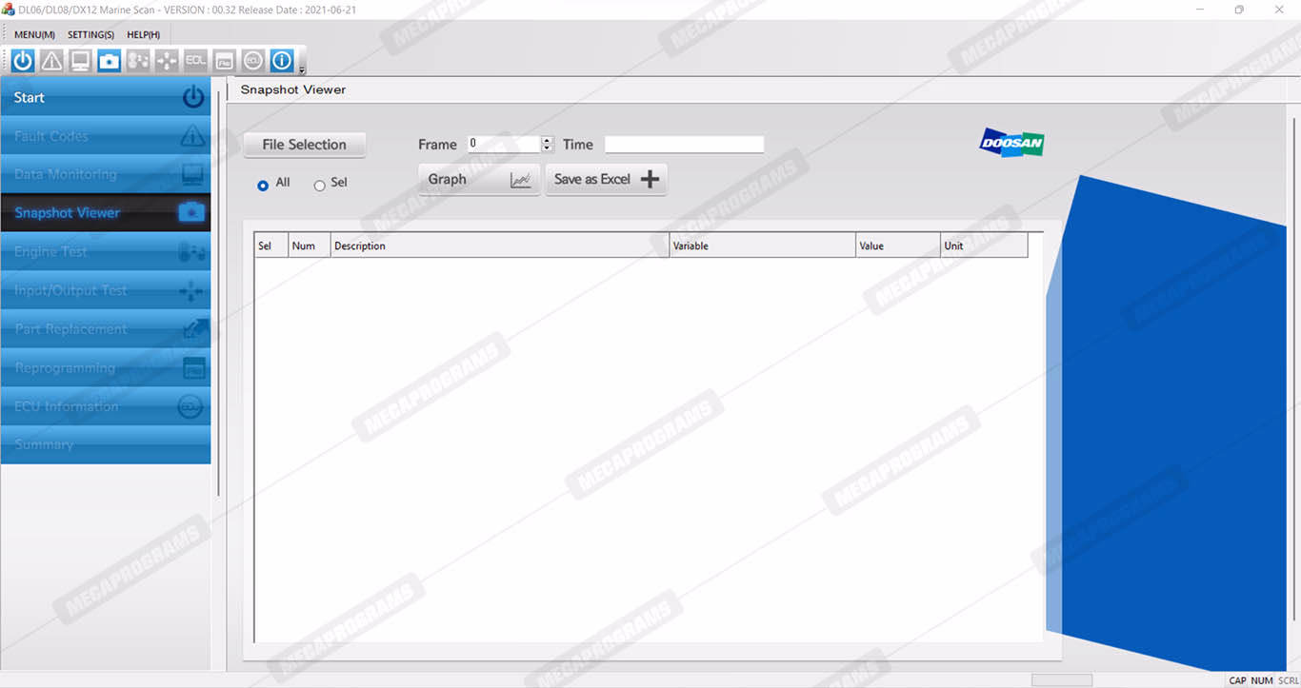Click the Graph button

click(x=478, y=179)
